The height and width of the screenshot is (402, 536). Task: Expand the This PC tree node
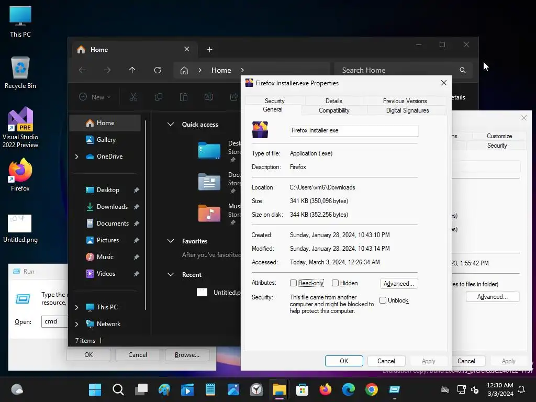(x=77, y=307)
